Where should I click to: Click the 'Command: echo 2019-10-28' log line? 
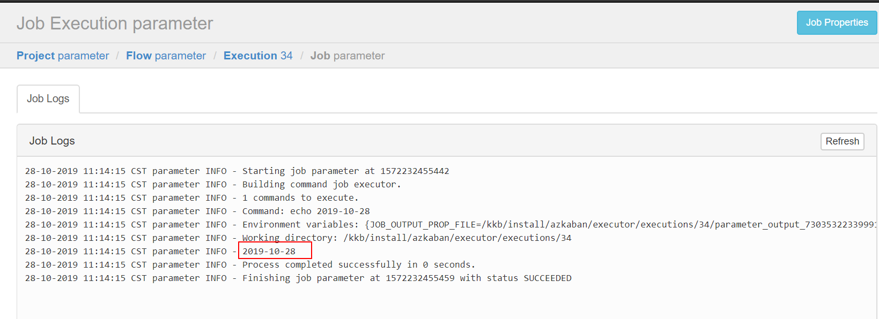coord(197,211)
